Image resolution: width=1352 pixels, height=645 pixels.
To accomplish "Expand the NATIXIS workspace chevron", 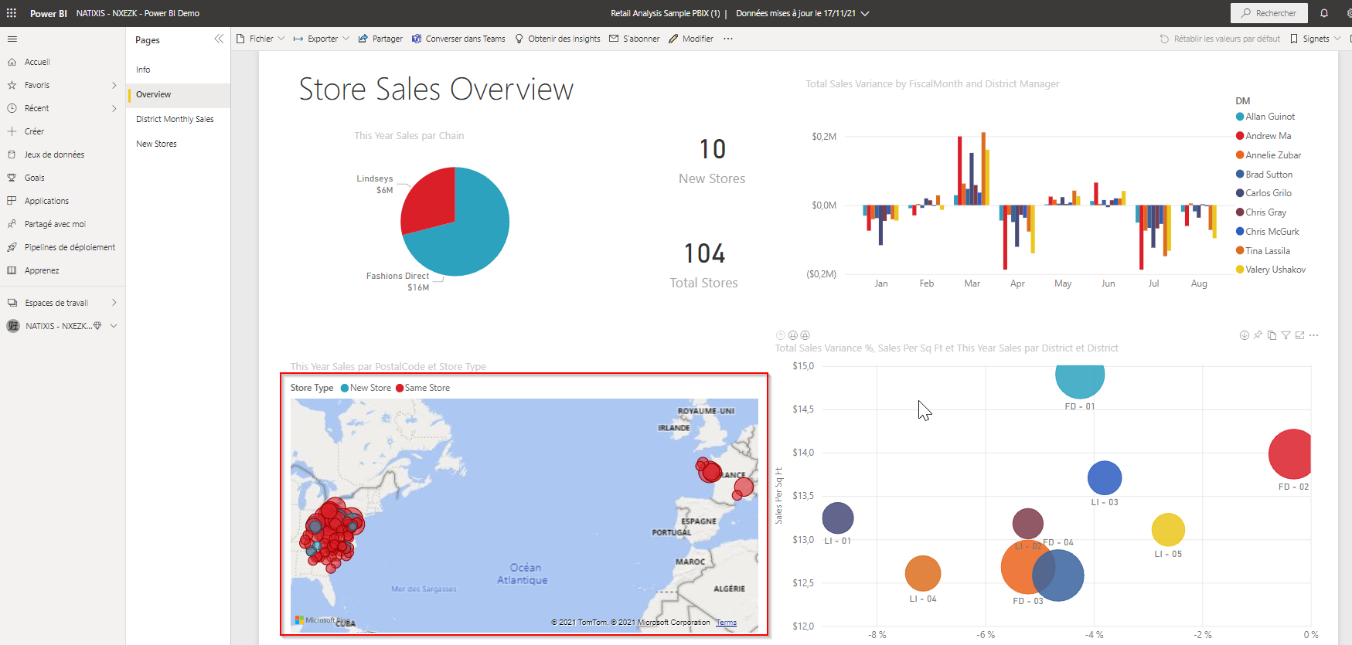I will [114, 326].
